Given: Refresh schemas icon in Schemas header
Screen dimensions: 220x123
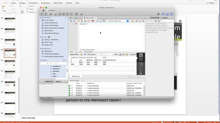Looking at the screenshot, I should [64, 60].
